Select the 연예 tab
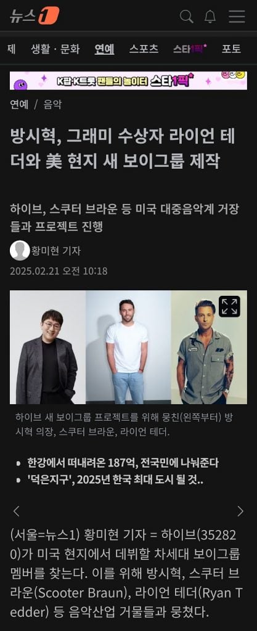 tap(105, 49)
